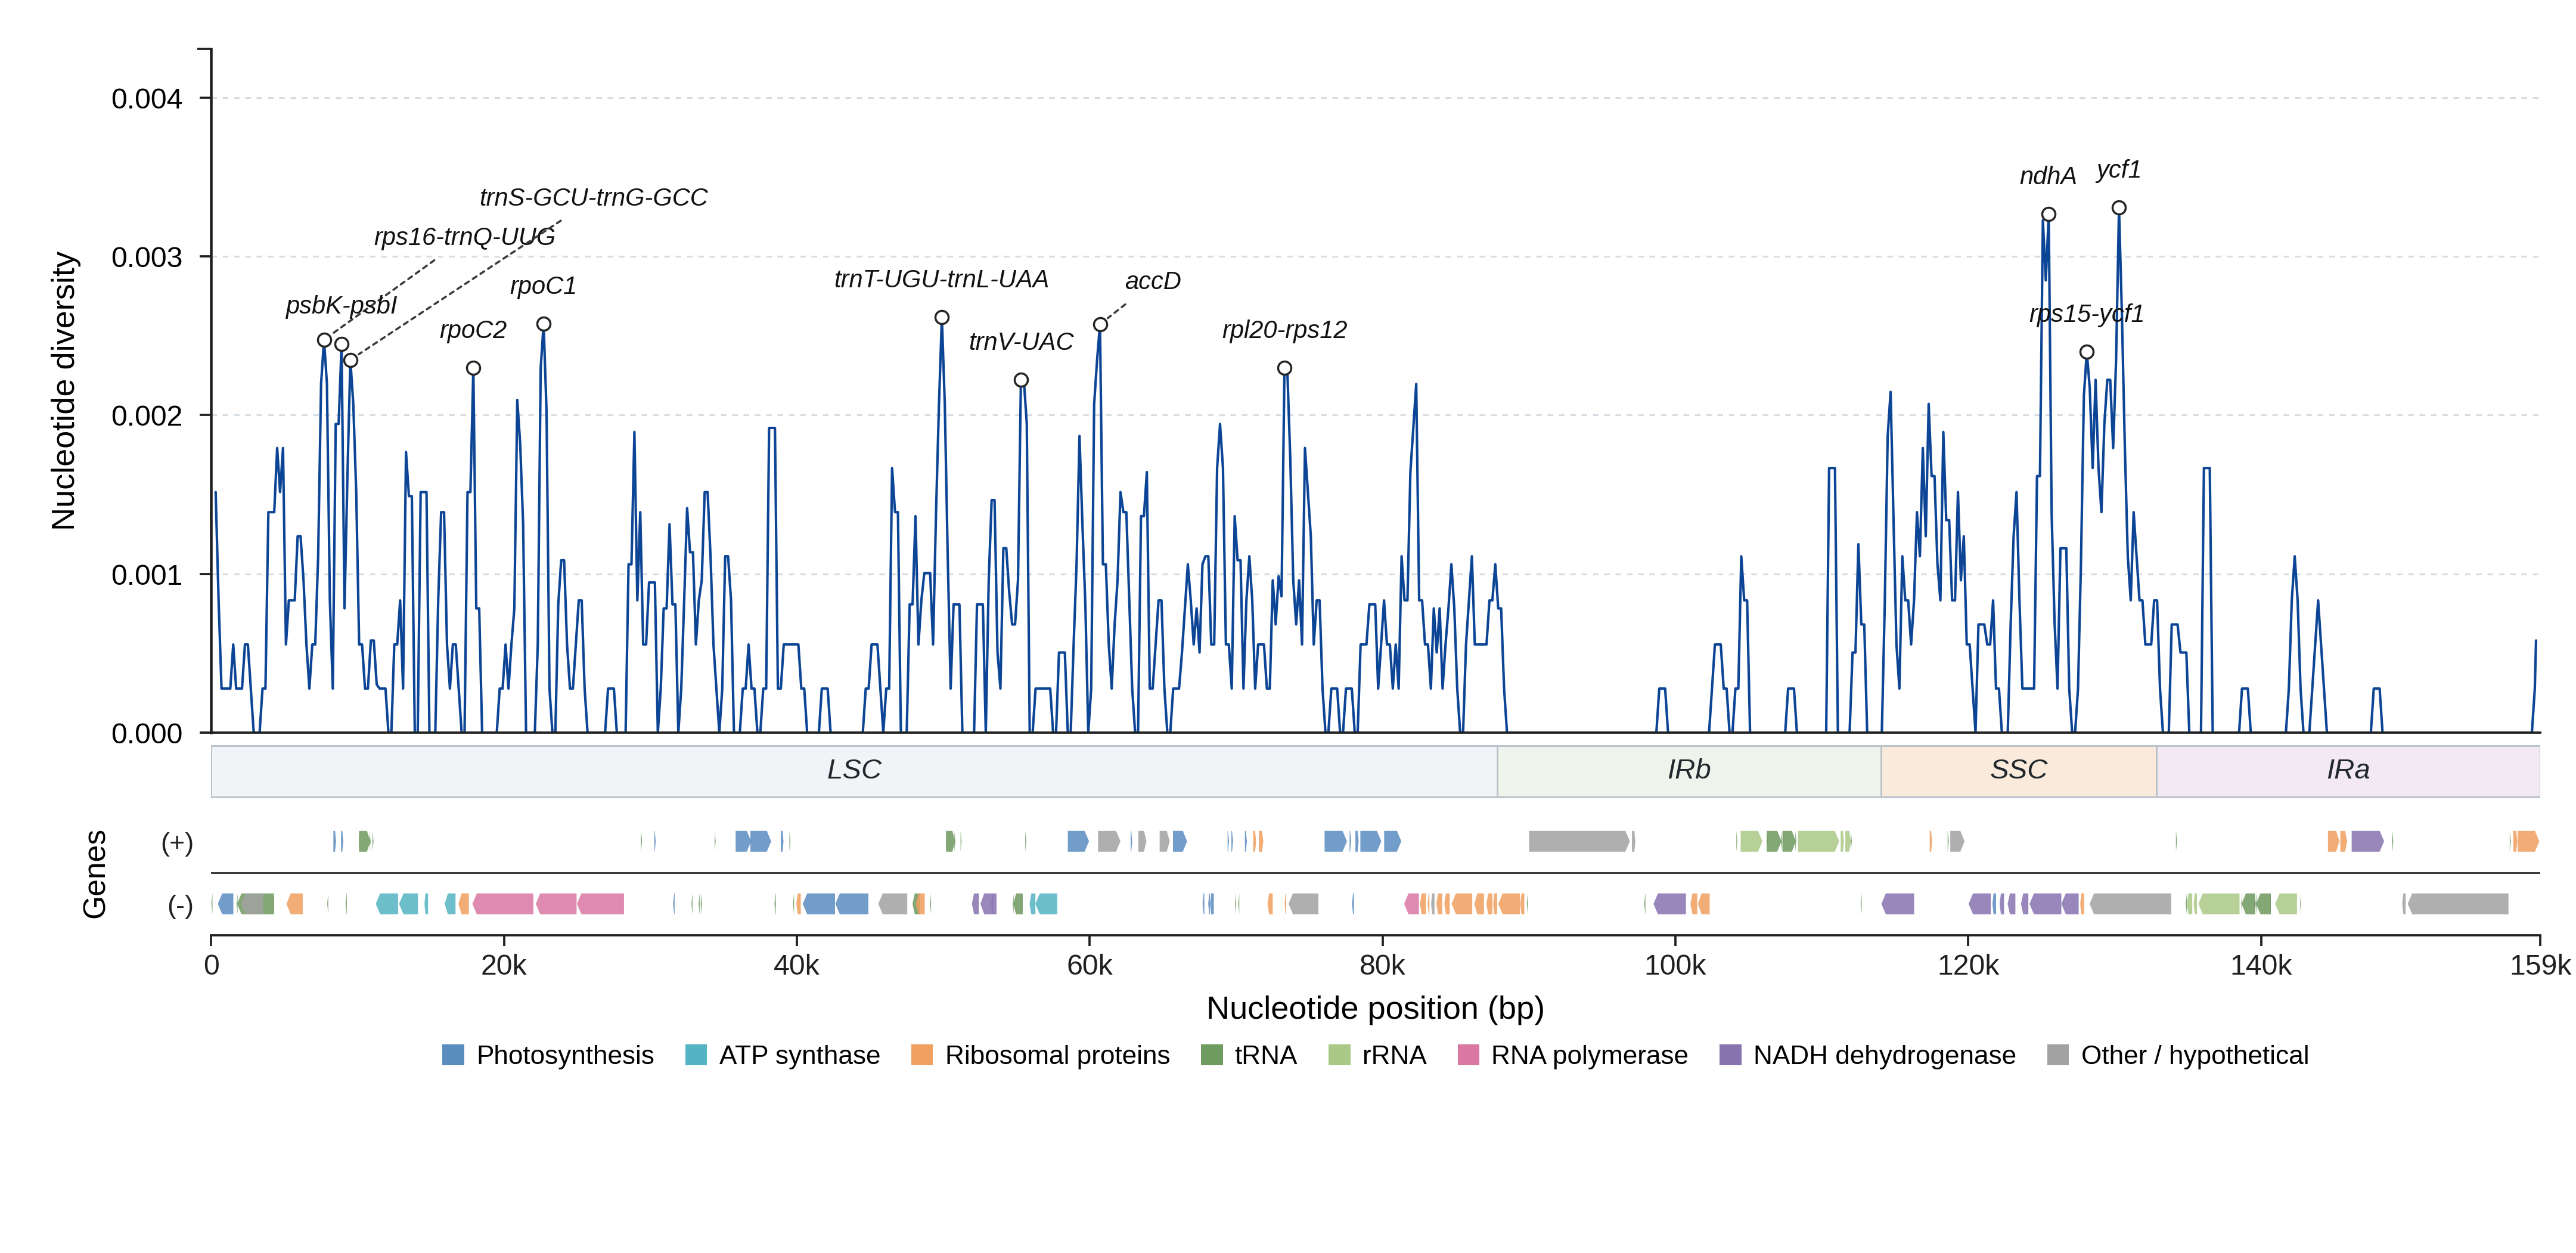The height and width of the screenshot is (1253, 2576).
Task: Click the 'trnV-UAC' annotation label
Action: 1021,342
